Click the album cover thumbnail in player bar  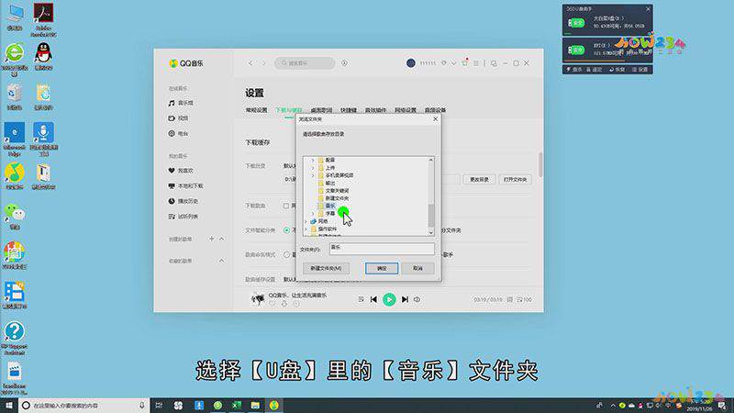tap(258, 299)
